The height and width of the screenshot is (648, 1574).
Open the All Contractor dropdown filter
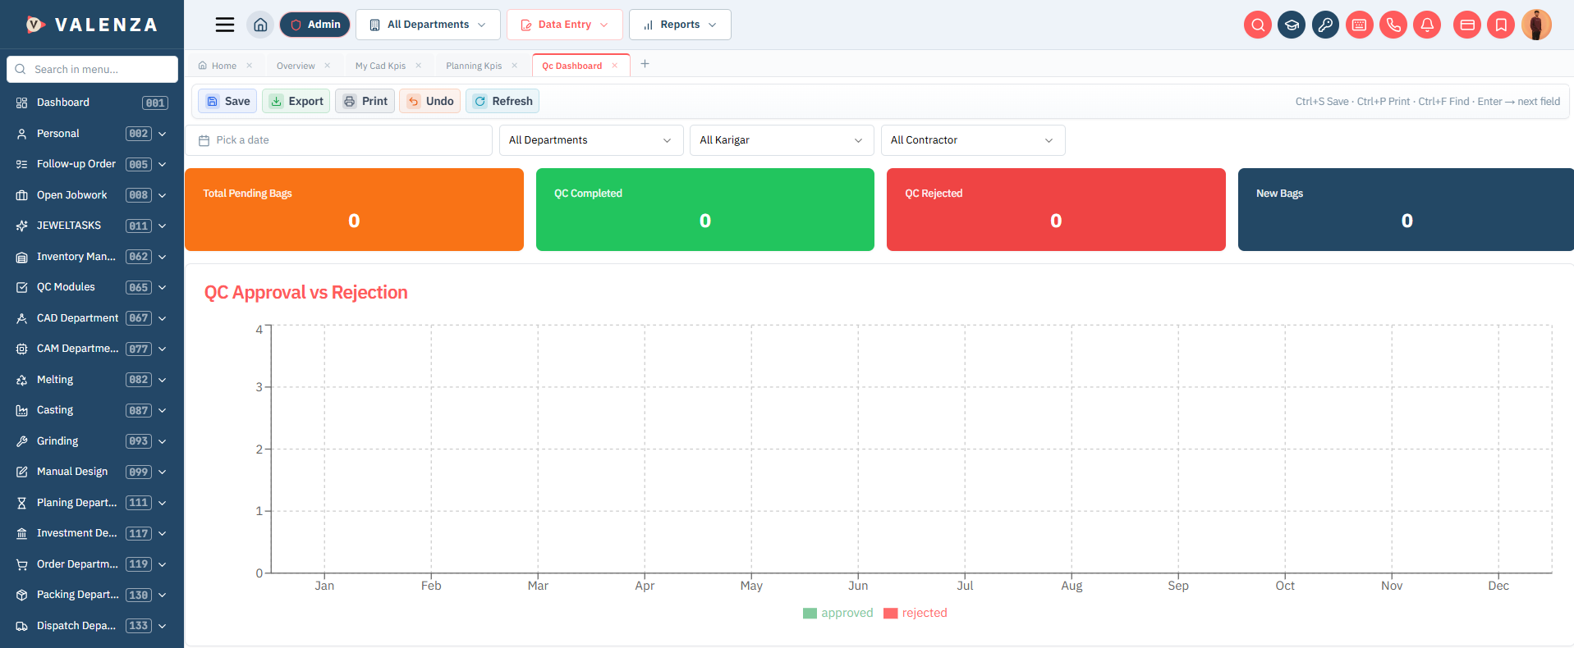tap(973, 140)
